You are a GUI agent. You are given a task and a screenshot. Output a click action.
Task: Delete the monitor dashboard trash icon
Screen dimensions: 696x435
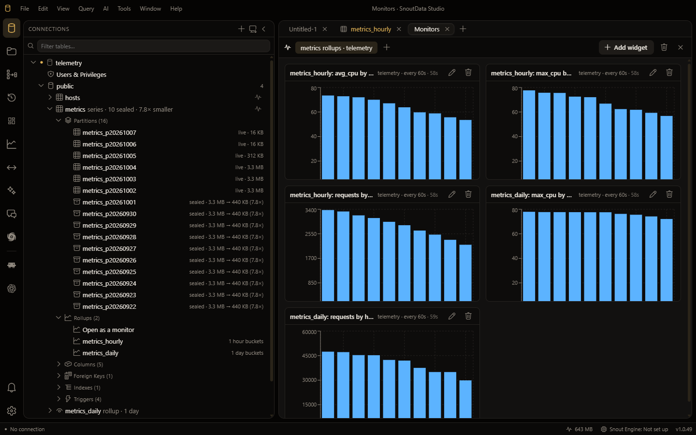coord(664,47)
